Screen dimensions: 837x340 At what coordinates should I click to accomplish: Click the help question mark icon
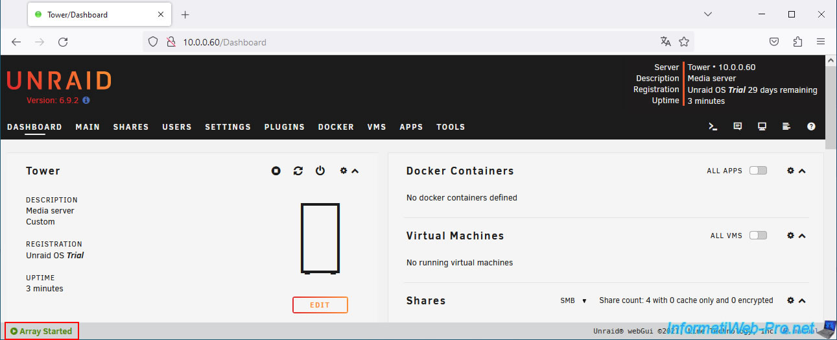[x=811, y=127]
